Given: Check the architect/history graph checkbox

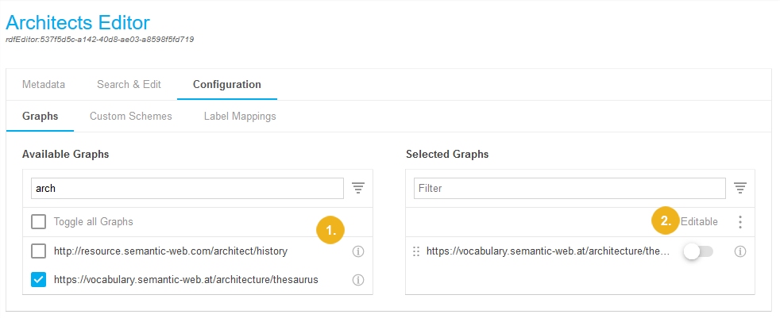Looking at the screenshot, I should pos(38,251).
